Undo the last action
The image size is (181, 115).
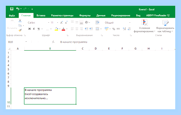(18, 9)
